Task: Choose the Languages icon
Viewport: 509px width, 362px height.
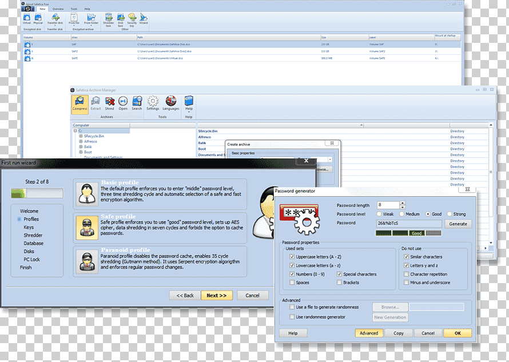Action: 171,104
